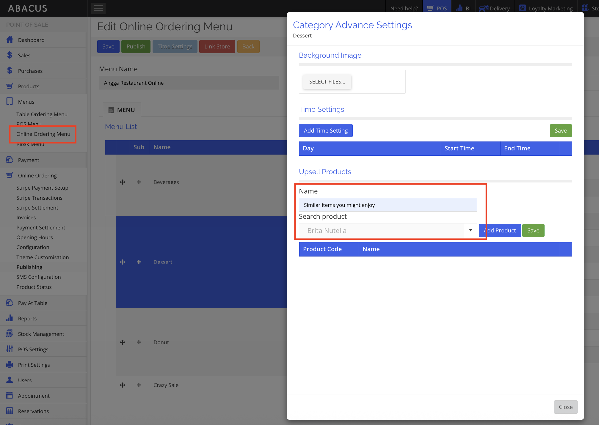Click the Add Time Setting button
Image resolution: width=599 pixels, height=425 pixels.
point(326,130)
